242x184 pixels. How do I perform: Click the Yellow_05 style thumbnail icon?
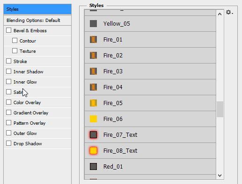pyautogui.click(x=93, y=23)
